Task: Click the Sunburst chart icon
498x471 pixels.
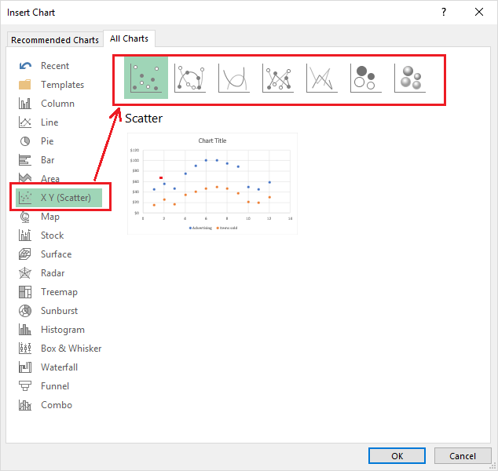Action: (25, 311)
